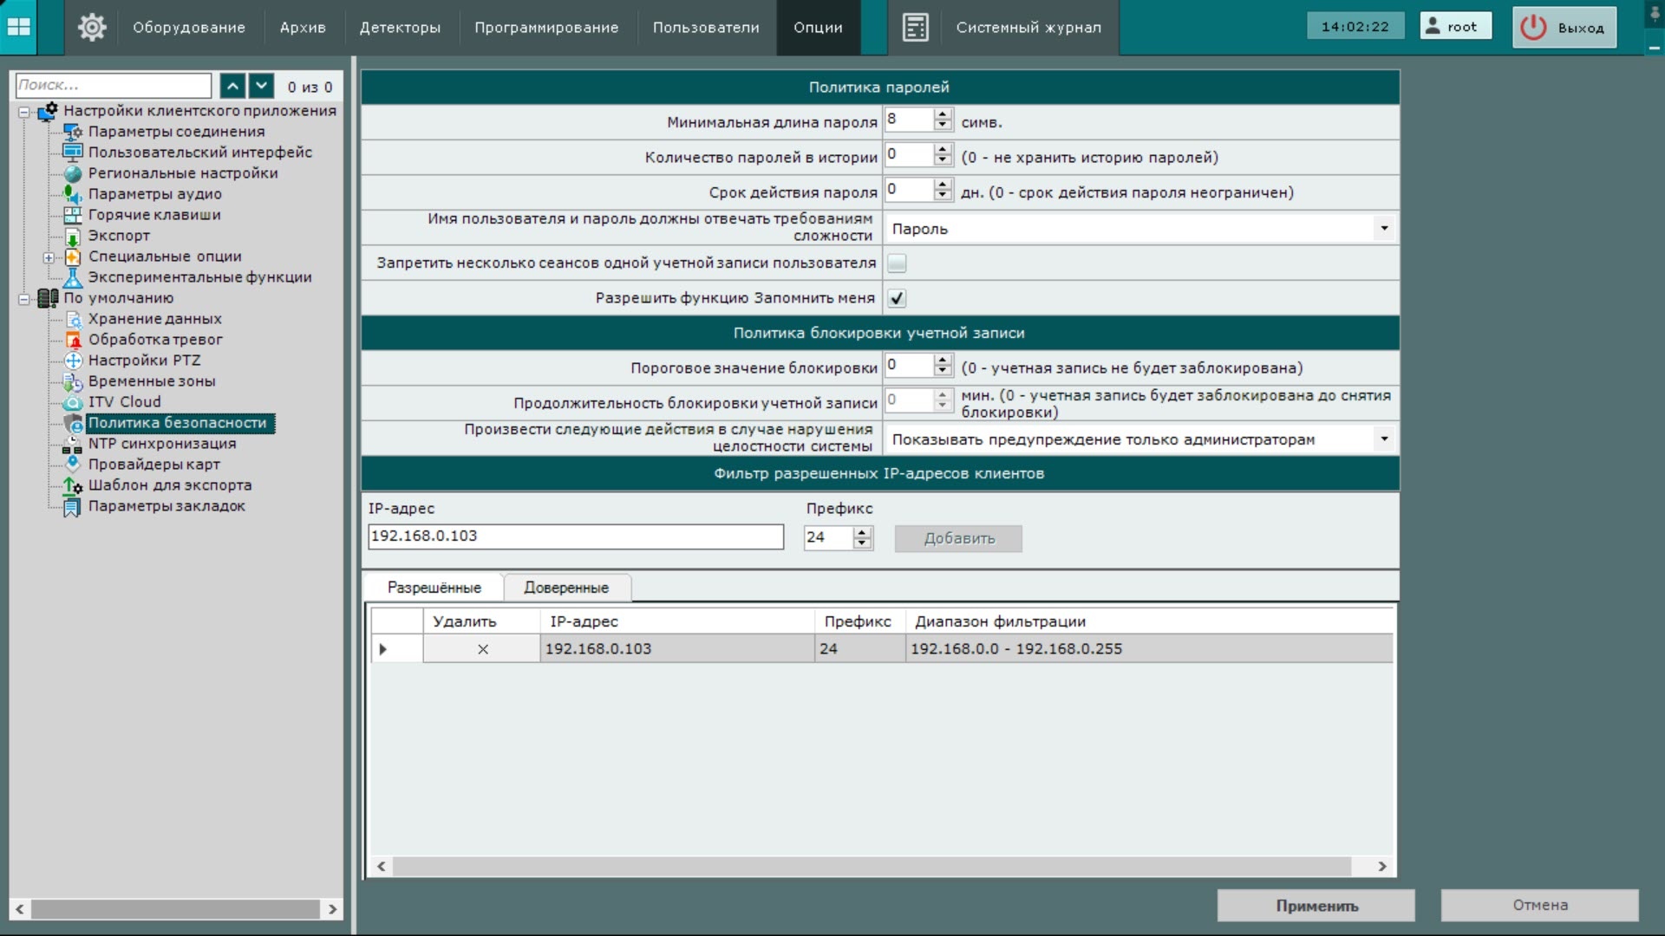Open the Пользователи menu
This screenshot has width=1665, height=936.
click(x=706, y=27)
